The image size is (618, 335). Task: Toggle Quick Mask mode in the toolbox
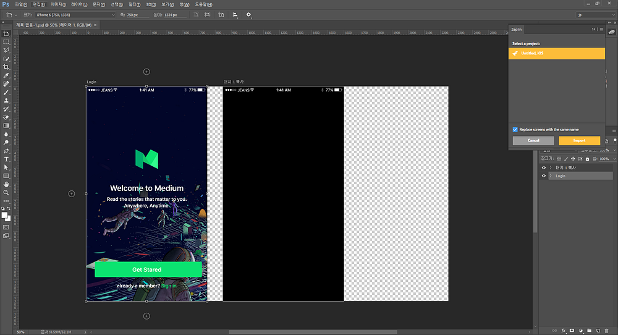pos(6,227)
